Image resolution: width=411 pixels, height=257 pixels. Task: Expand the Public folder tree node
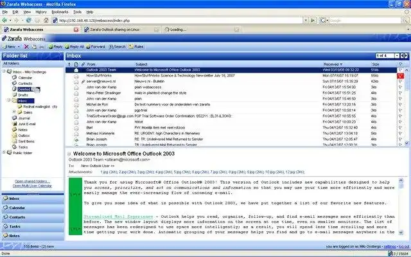point(4,152)
